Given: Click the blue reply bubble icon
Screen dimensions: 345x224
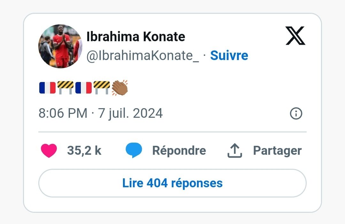Looking at the screenshot, I should click(134, 151).
